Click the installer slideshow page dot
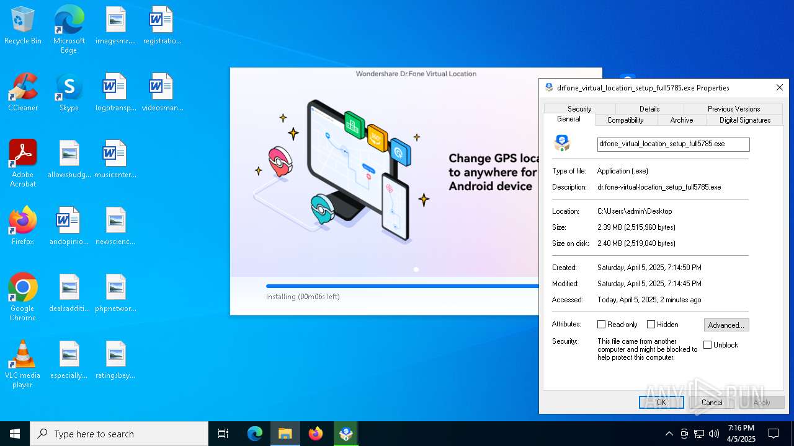The image size is (794, 446). [x=416, y=269]
